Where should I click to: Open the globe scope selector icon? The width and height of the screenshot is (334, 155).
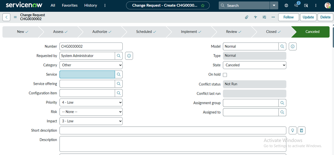tap(286, 5)
